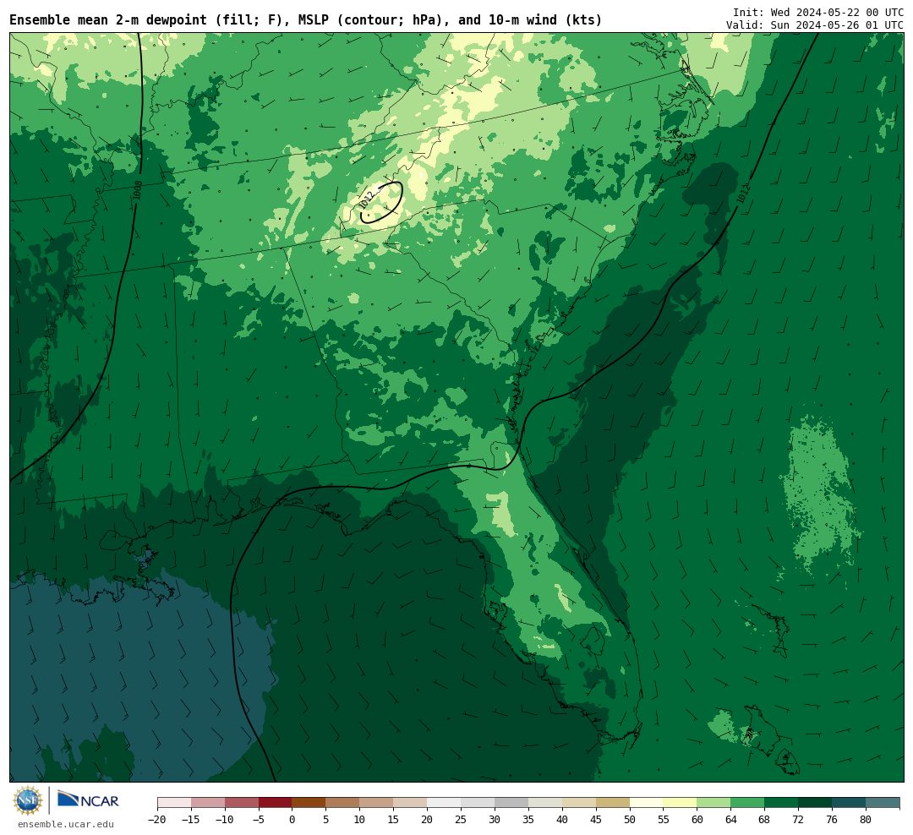Click the 76 colorbar tick label
Viewport: 913px width, 835px height.
[x=832, y=820]
